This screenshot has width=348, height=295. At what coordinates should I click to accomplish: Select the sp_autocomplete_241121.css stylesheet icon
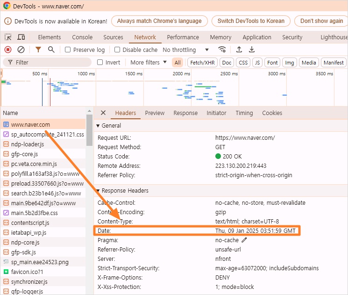(x=6, y=134)
